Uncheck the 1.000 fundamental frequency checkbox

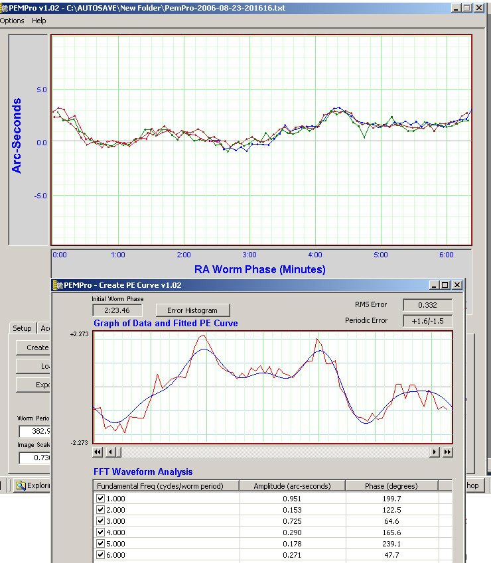tap(101, 499)
